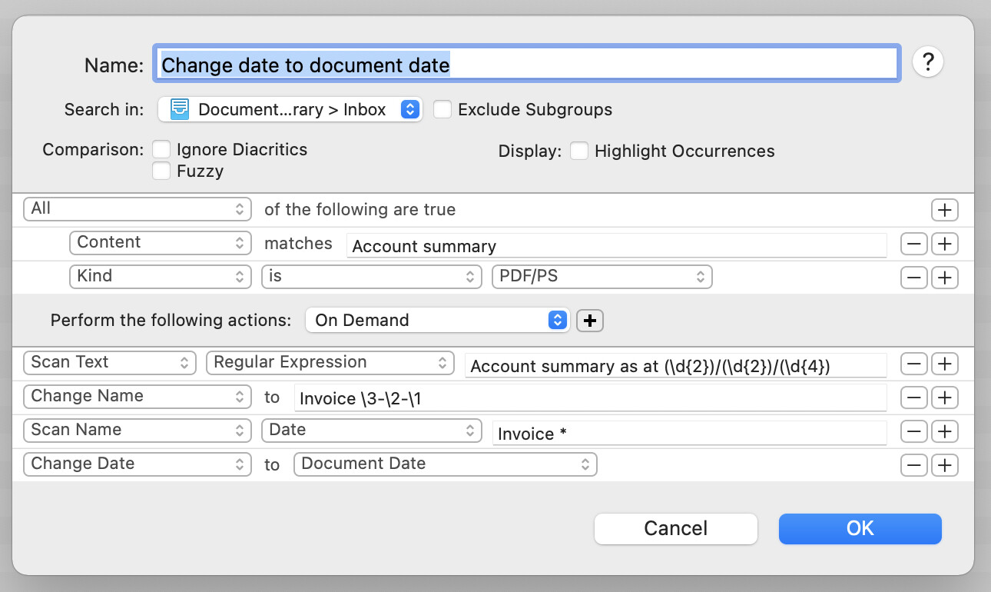
Task: Add a new action with plus next to On Demand
Action: click(590, 321)
